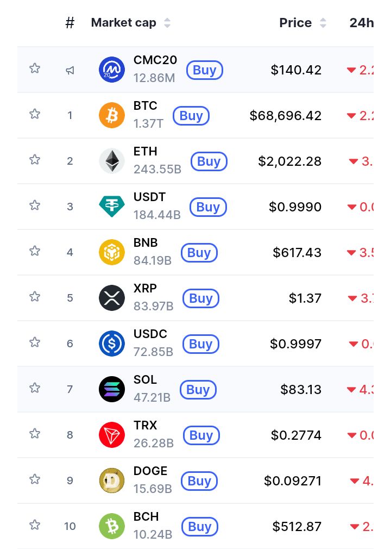The width and height of the screenshot is (391, 549).
Task: Toggle the watchlist star for ETH
Action: (x=35, y=159)
